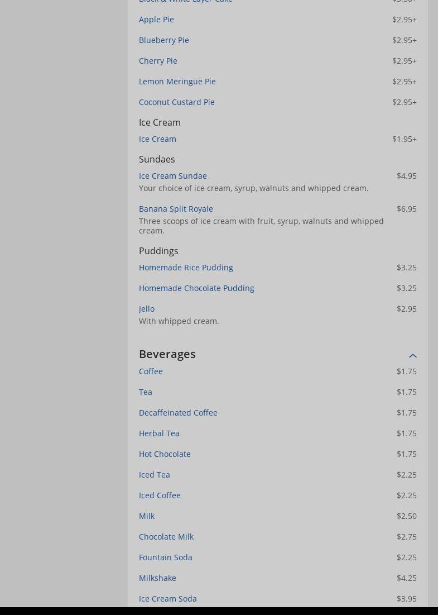
Task: Select Hot Chocolate
Action: pos(165,454)
